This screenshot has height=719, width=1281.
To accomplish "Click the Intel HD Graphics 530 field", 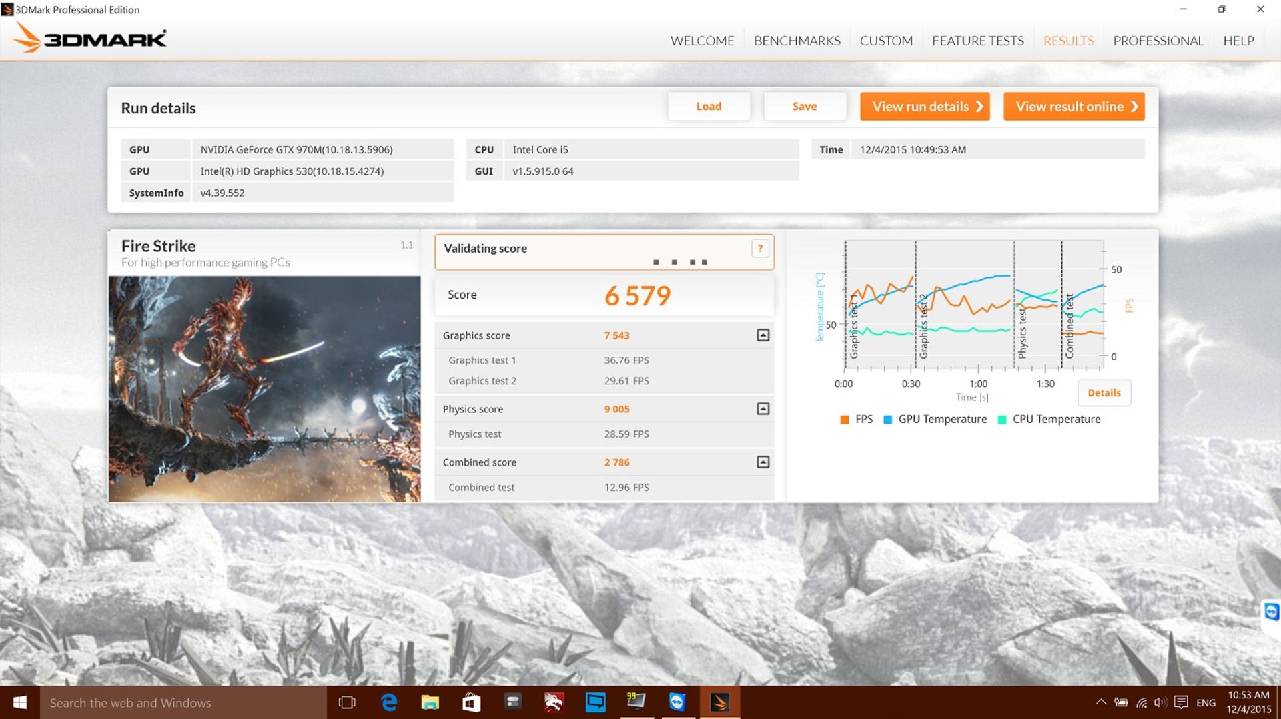I will click(323, 171).
